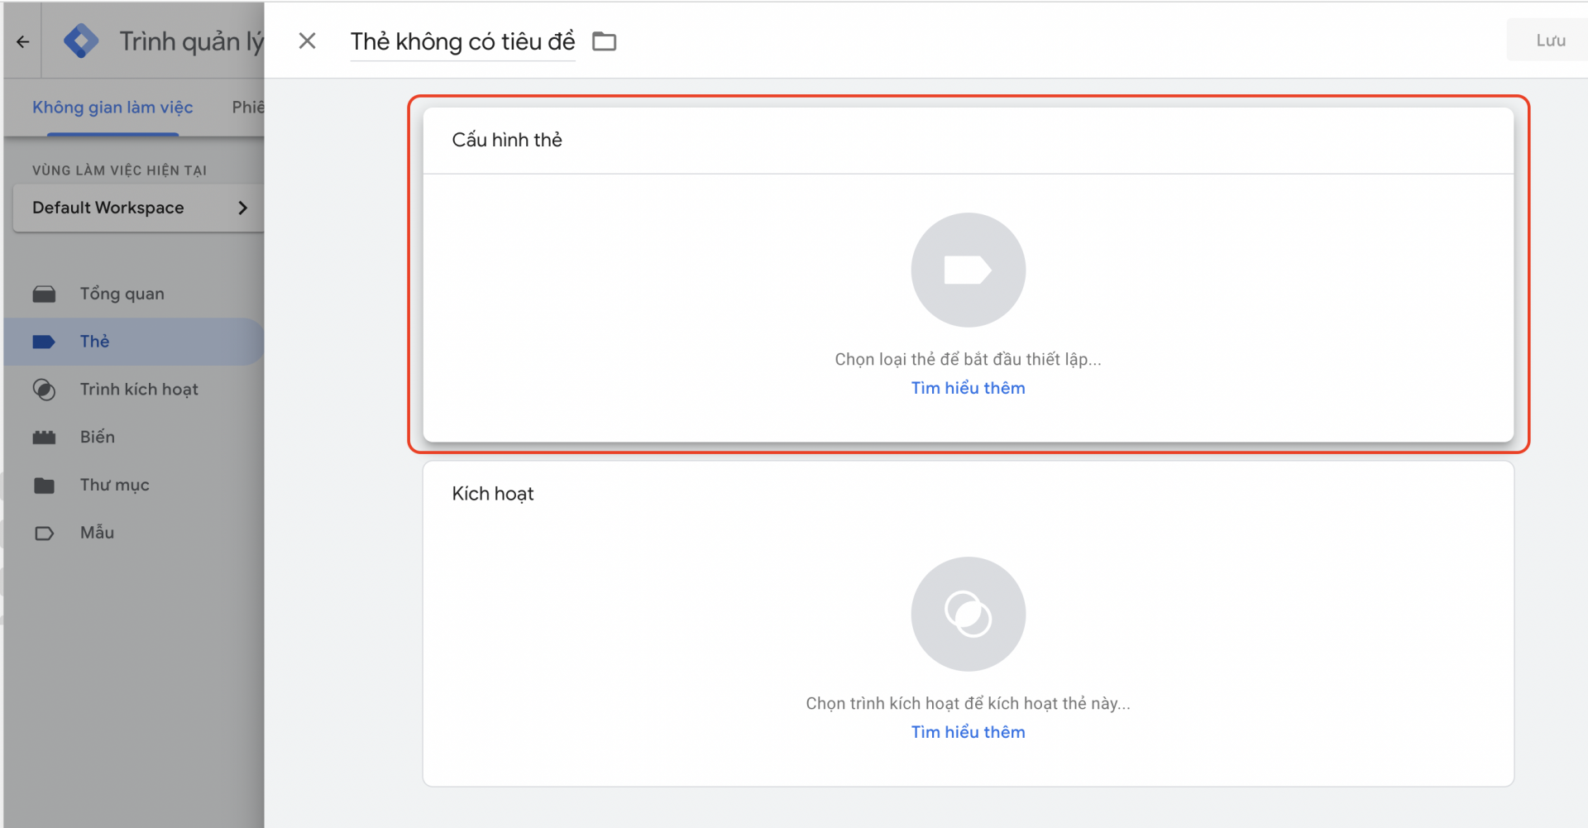This screenshot has height=828, width=1588.
Task: Click the folder icon beside tag title
Action: click(605, 41)
